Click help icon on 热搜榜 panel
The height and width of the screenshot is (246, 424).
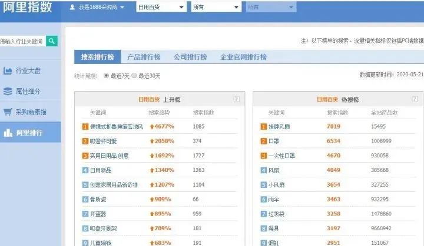[x=415, y=99]
